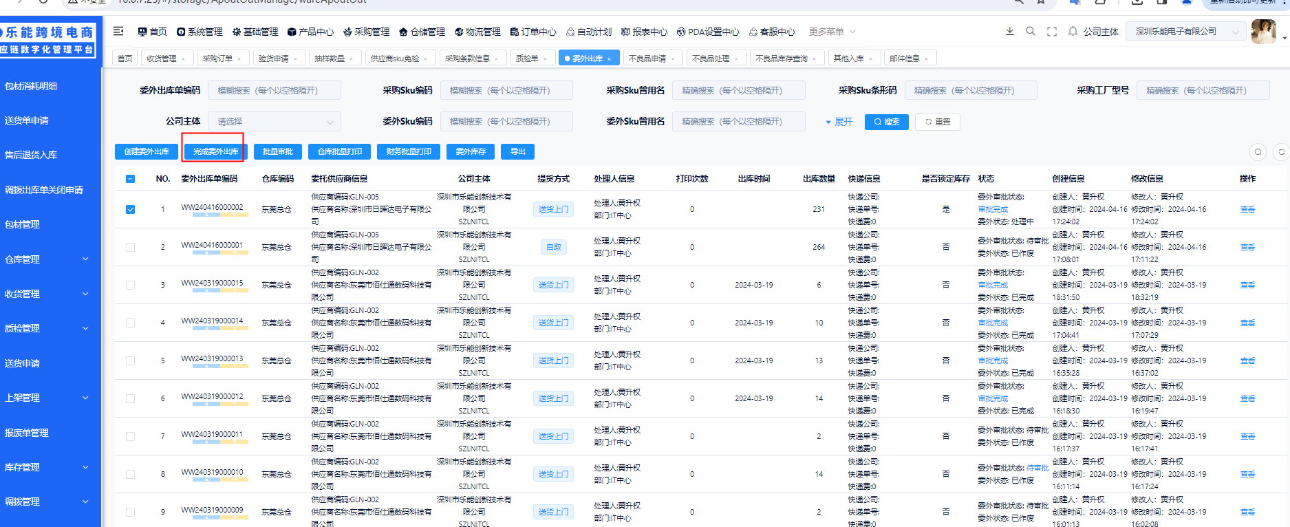Click the 委外库存 button
This screenshot has width=1290, height=527.
[471, 151]
